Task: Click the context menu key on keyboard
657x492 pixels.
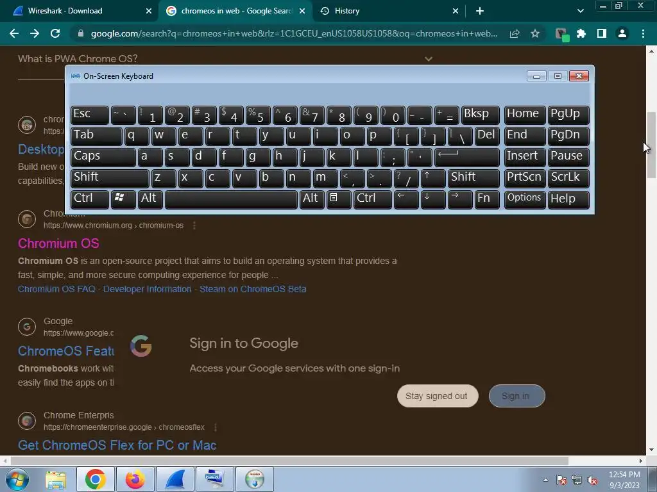Action: (x=339, y=199)
